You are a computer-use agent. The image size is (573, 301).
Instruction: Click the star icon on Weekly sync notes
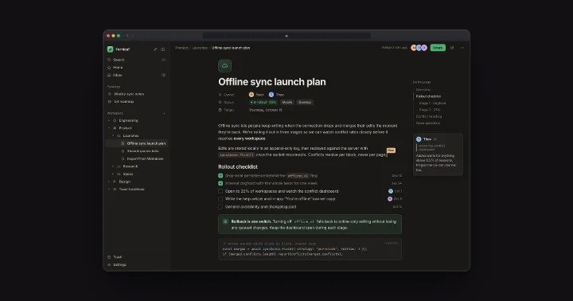pos(110,94)
